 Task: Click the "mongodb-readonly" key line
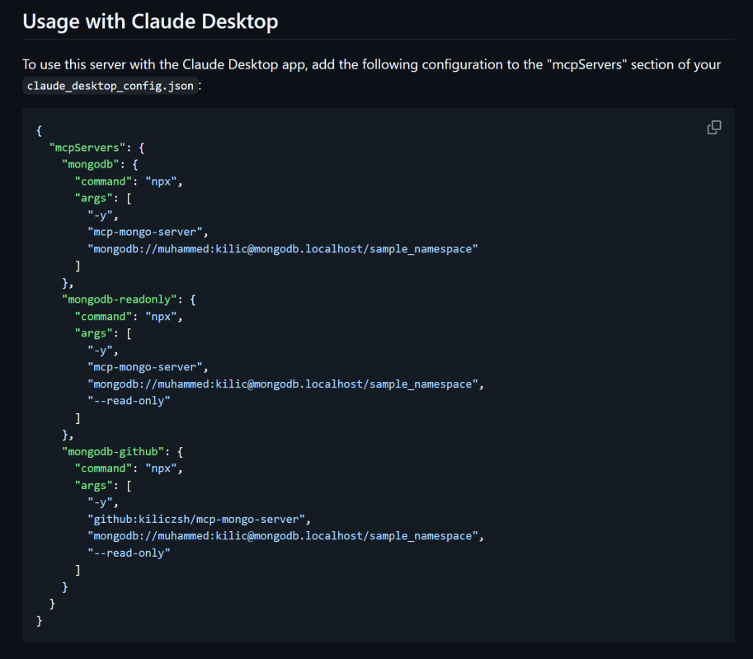(x=129, y=299)
